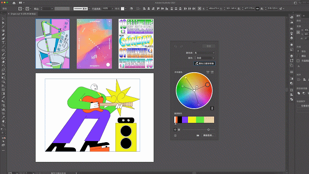The height and width of the screenshot is (174, 309).
Task: Click the Color Theme Picker eyedropper button
Action: point(204,63)
